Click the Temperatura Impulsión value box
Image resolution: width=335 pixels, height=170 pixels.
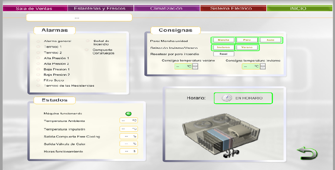(129, 129)
